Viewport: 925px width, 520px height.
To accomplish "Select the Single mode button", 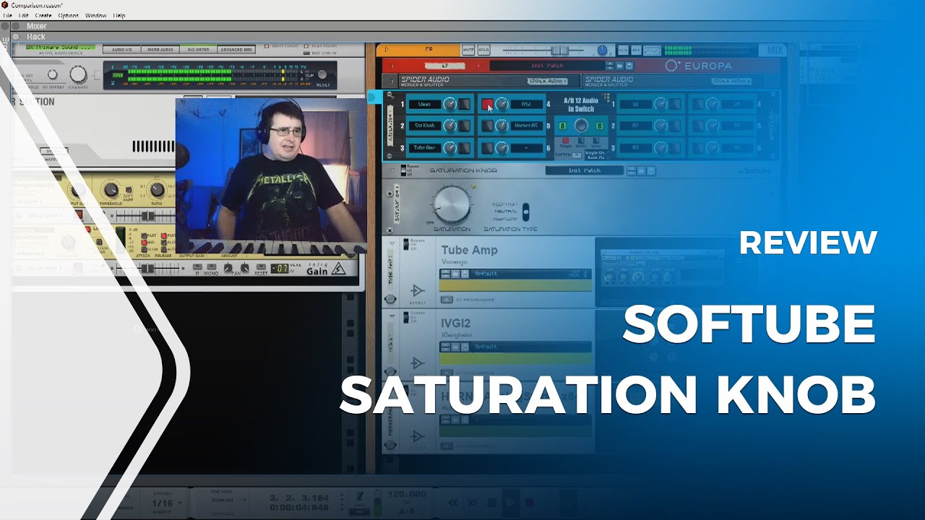I will 566,142.
